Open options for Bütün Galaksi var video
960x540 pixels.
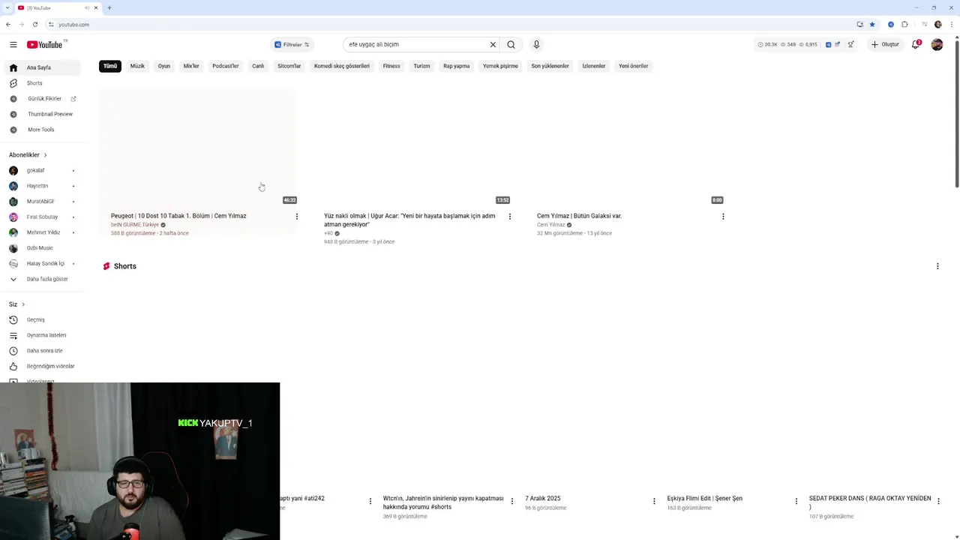click(x=723, y=217)
